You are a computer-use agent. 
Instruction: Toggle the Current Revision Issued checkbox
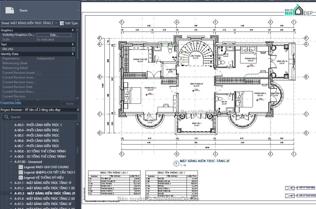coord(39,73)
